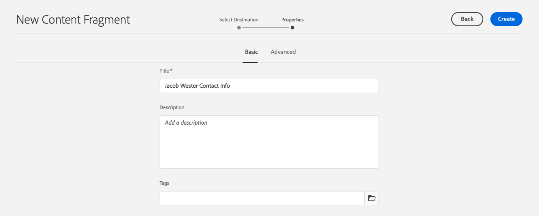Focus the Title input field
The width and height of the screenshot is (539, 216).
(269, 86)
